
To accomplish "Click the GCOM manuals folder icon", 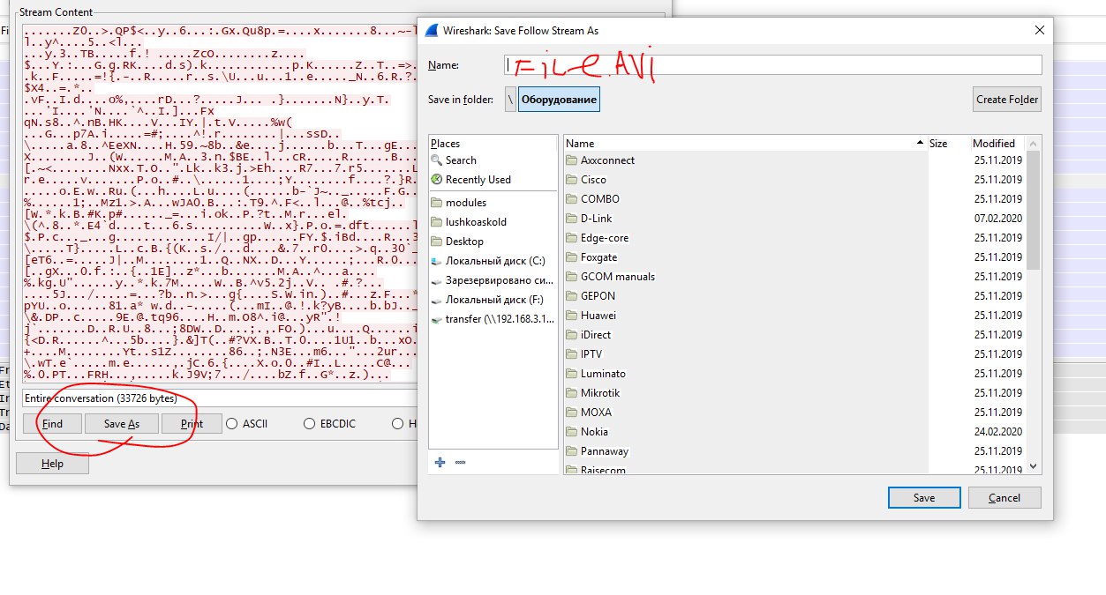I will pos(570,277).
